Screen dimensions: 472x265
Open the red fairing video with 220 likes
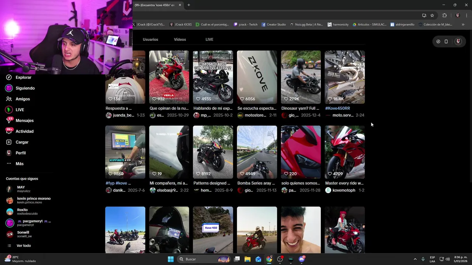[301, 152]
